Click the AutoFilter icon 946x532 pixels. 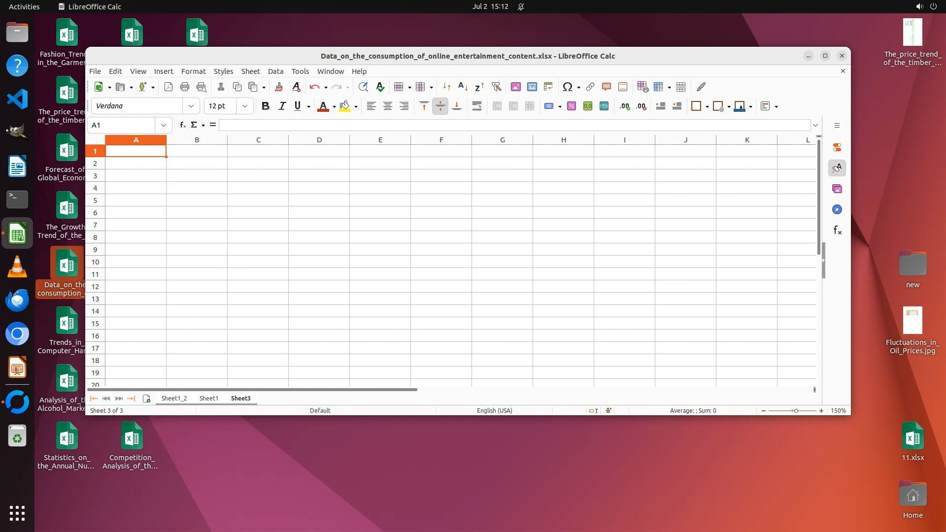pos(496,87)
